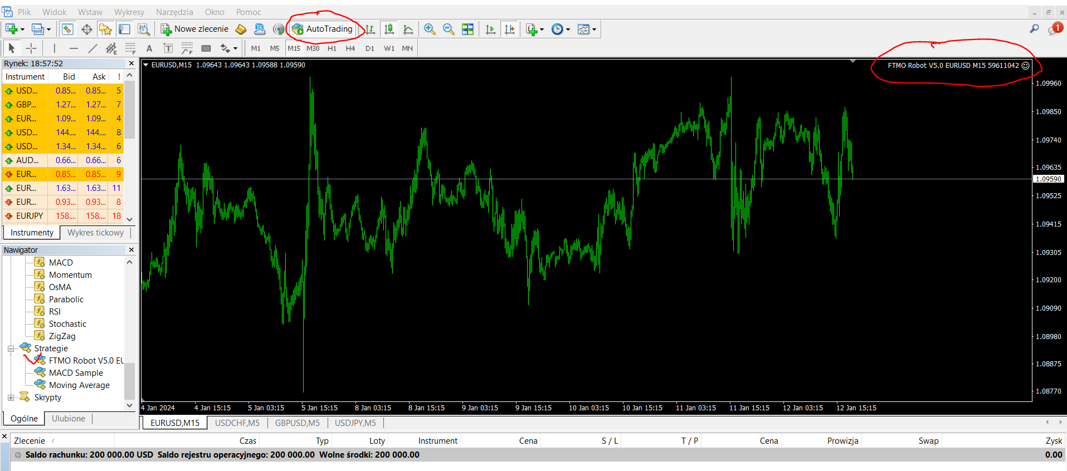Close the Nawigator panel
This screenshot has height=471, width=1067.
(131, 250)
